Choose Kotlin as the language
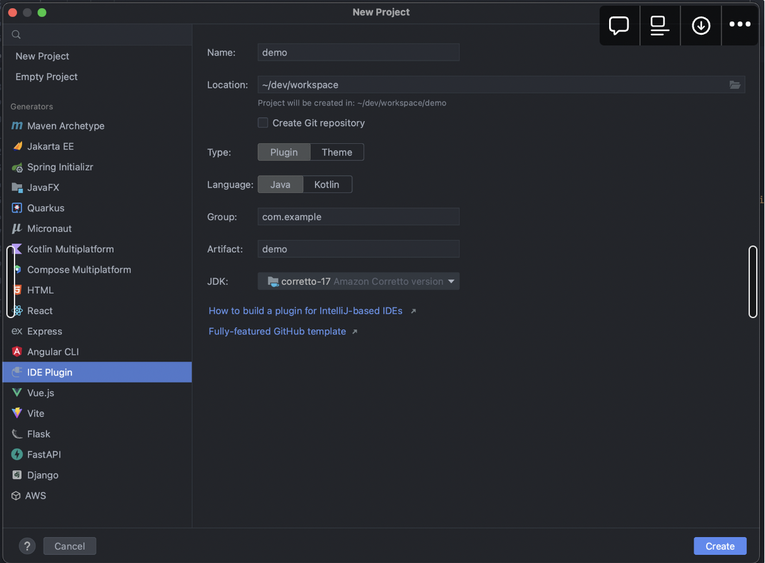The image size is (765, 563). (x=327, y=184)
